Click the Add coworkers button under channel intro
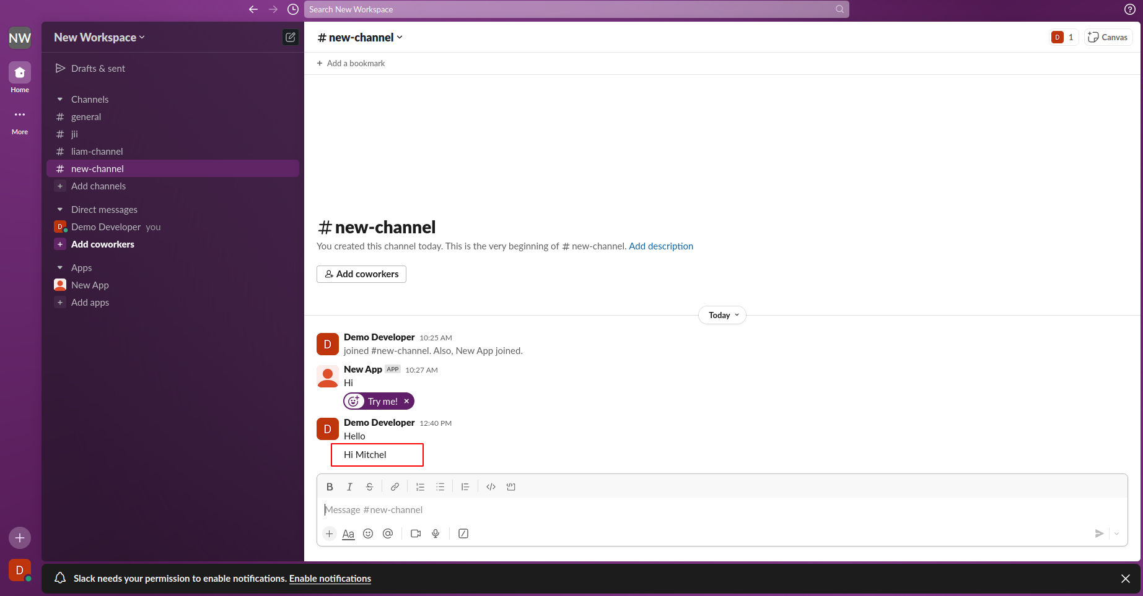This screenshot has width=1143, height=596. [x=361, y=274]
